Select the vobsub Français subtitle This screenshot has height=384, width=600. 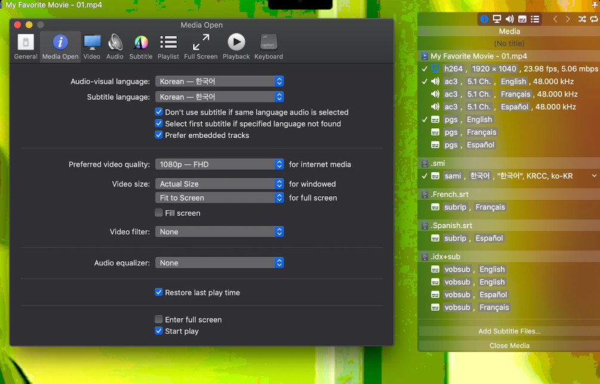(x=509, y=307)
